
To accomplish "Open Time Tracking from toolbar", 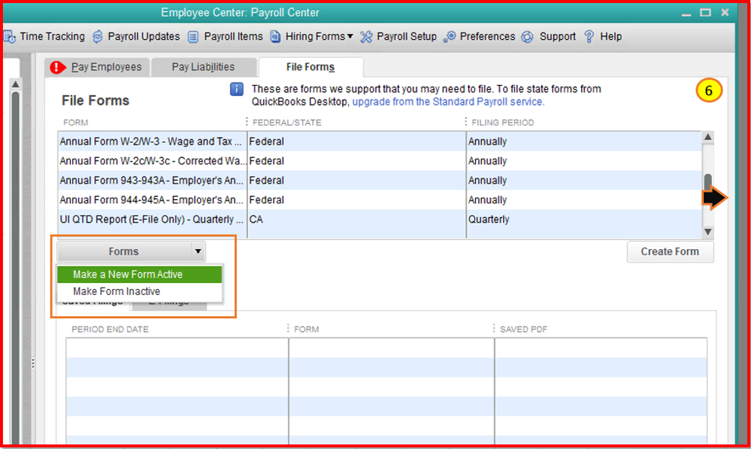I will pyautogui.click(x=52, y=36).
